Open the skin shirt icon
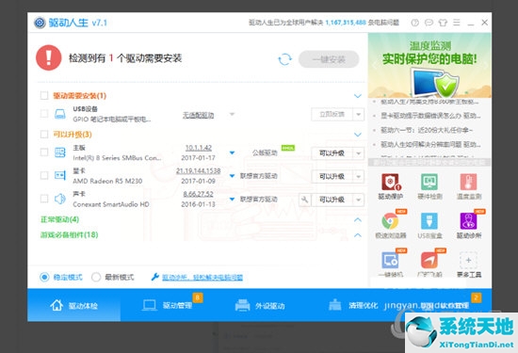The image size is (518, 353). click(x=443, y=23)
